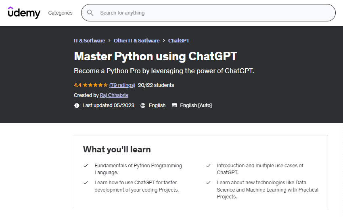Click chevron after Other IT & Software

click(164, 41)
